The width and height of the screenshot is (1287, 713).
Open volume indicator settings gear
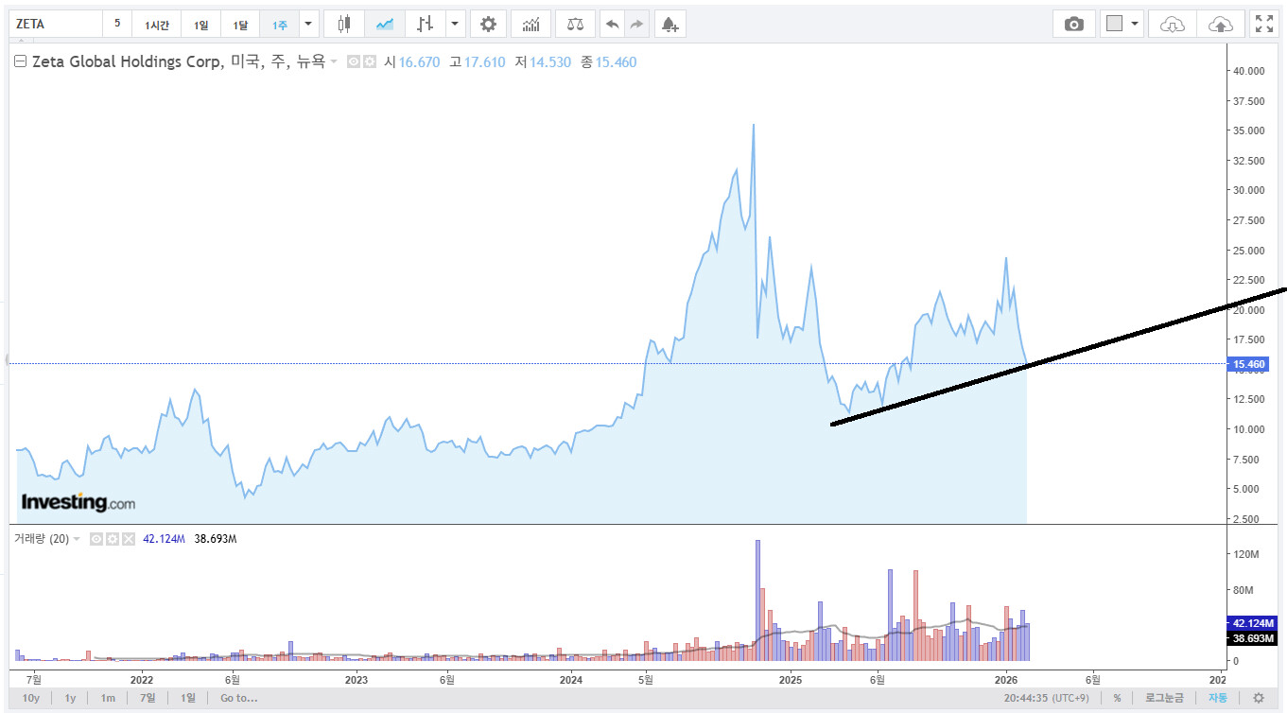click(112, 539)
